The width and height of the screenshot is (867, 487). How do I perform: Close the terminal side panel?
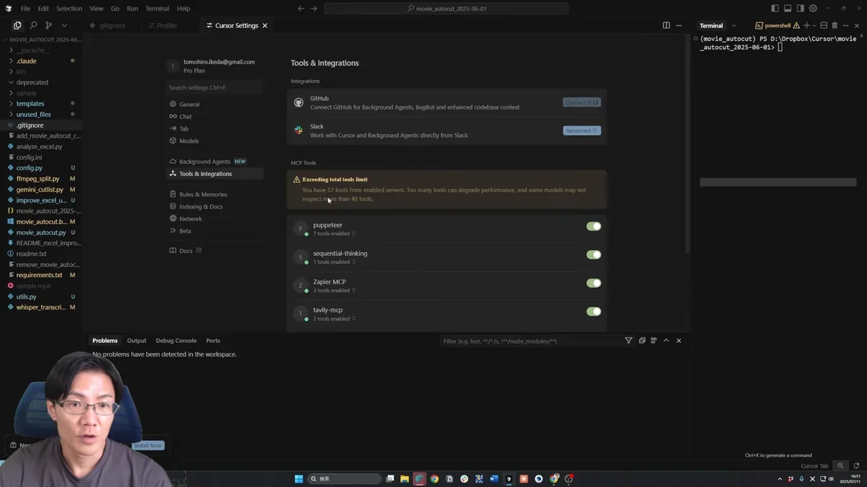coord(857,25)
